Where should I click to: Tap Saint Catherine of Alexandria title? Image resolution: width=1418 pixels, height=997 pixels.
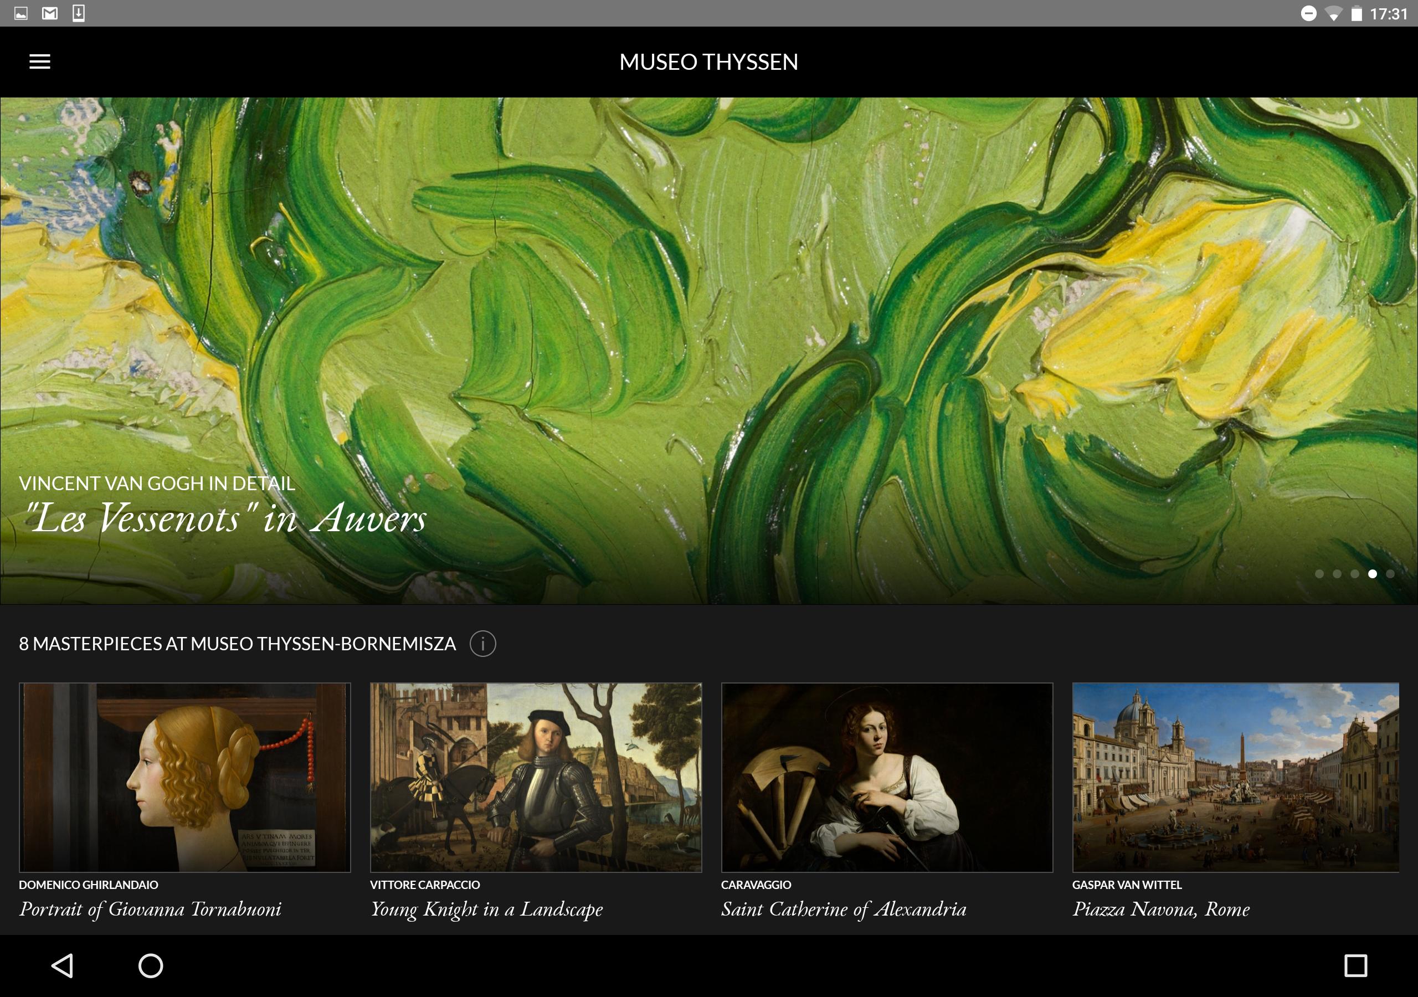pos(844,909)
